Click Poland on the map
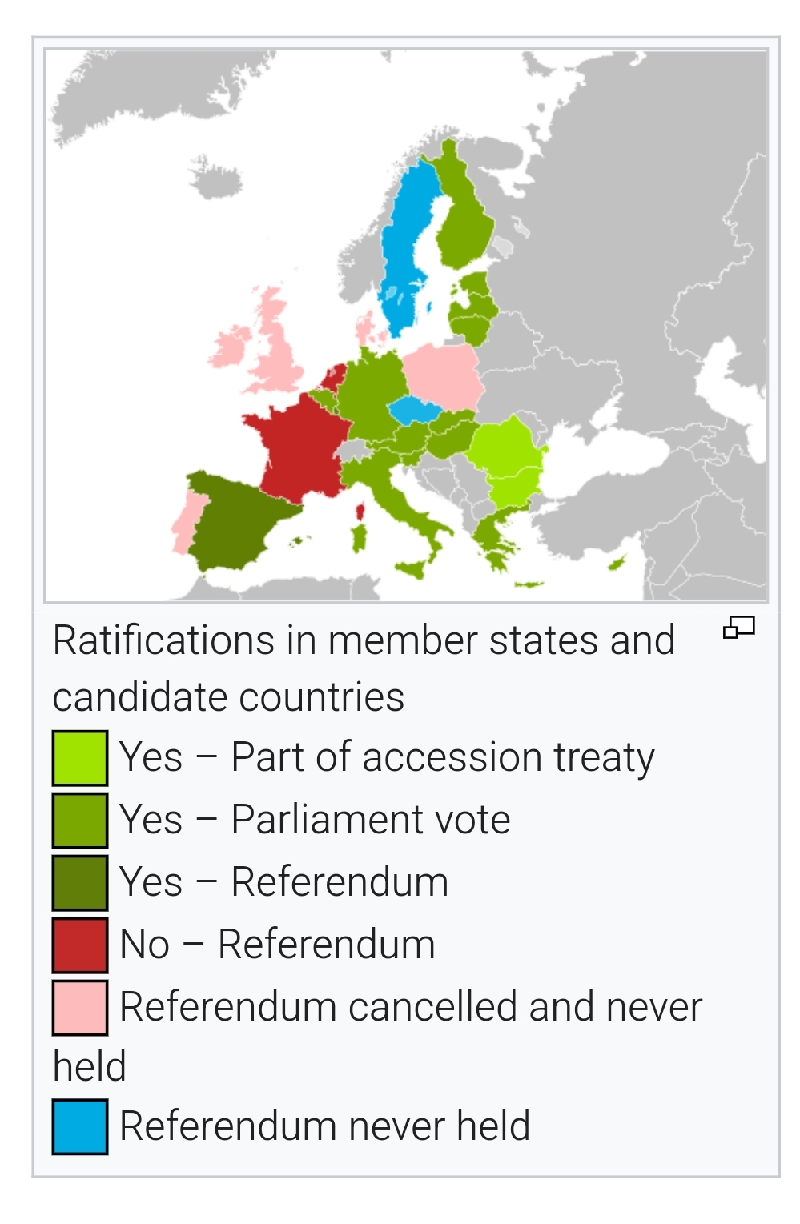 (442, 375)
